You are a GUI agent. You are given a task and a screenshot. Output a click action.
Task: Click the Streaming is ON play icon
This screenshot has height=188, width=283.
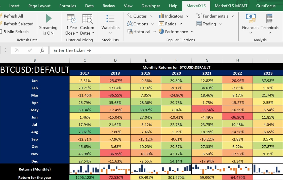point(49,19)
